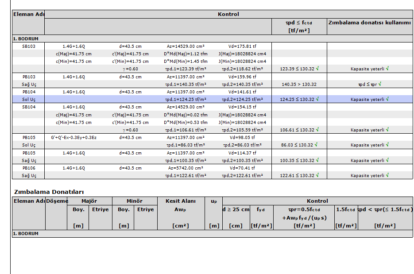Select the SB104 element name cell
Viewport: 414px width, 274px height.
29,107
